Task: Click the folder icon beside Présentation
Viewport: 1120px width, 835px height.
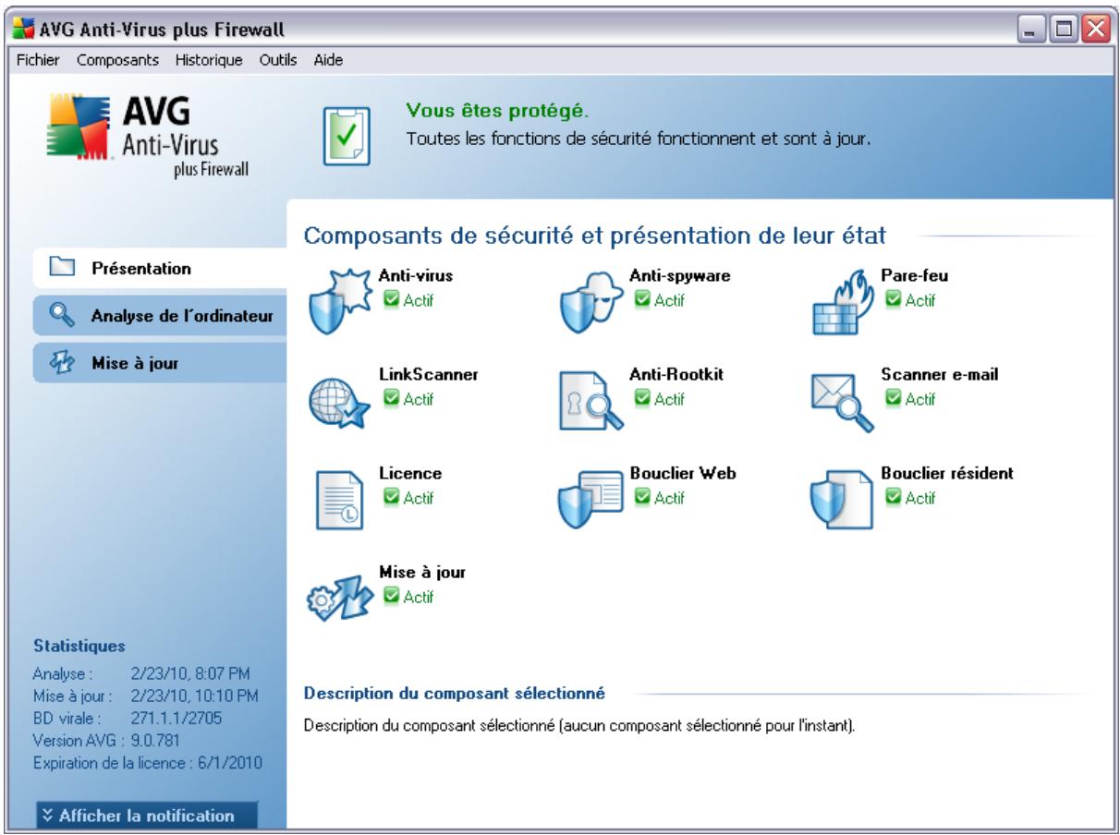Action: 60,270
